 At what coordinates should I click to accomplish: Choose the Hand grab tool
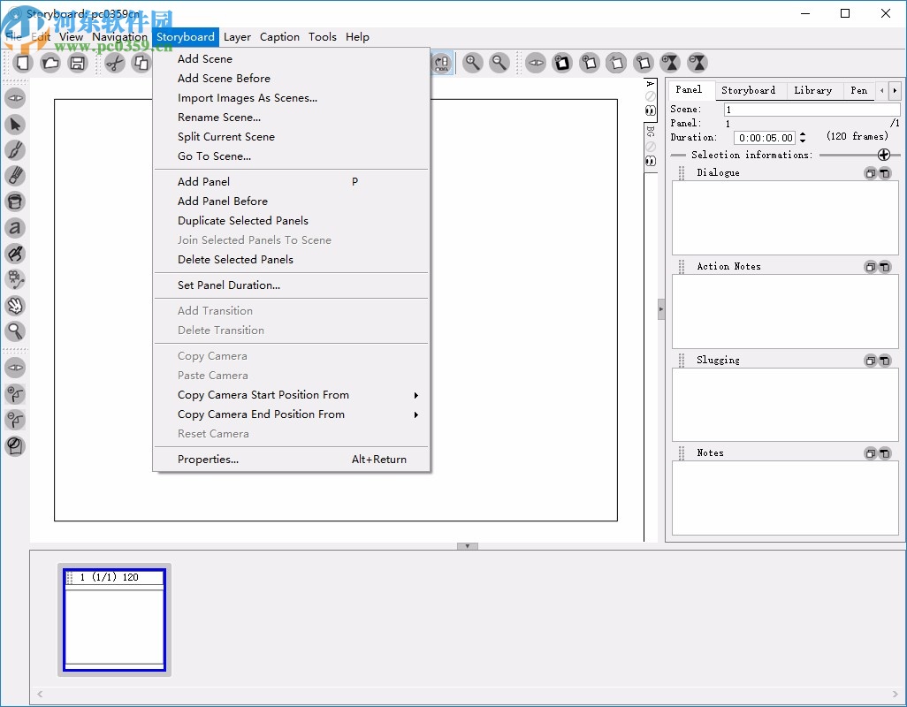click(x=15, y=306)
